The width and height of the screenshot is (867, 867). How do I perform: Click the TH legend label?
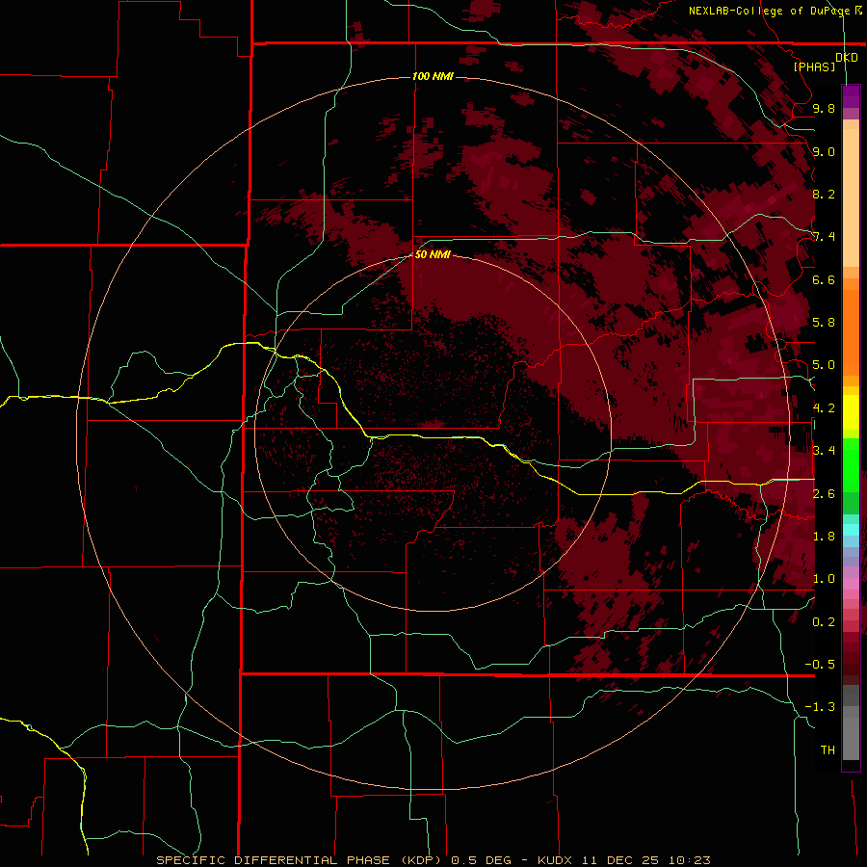[x=828, y=750]
